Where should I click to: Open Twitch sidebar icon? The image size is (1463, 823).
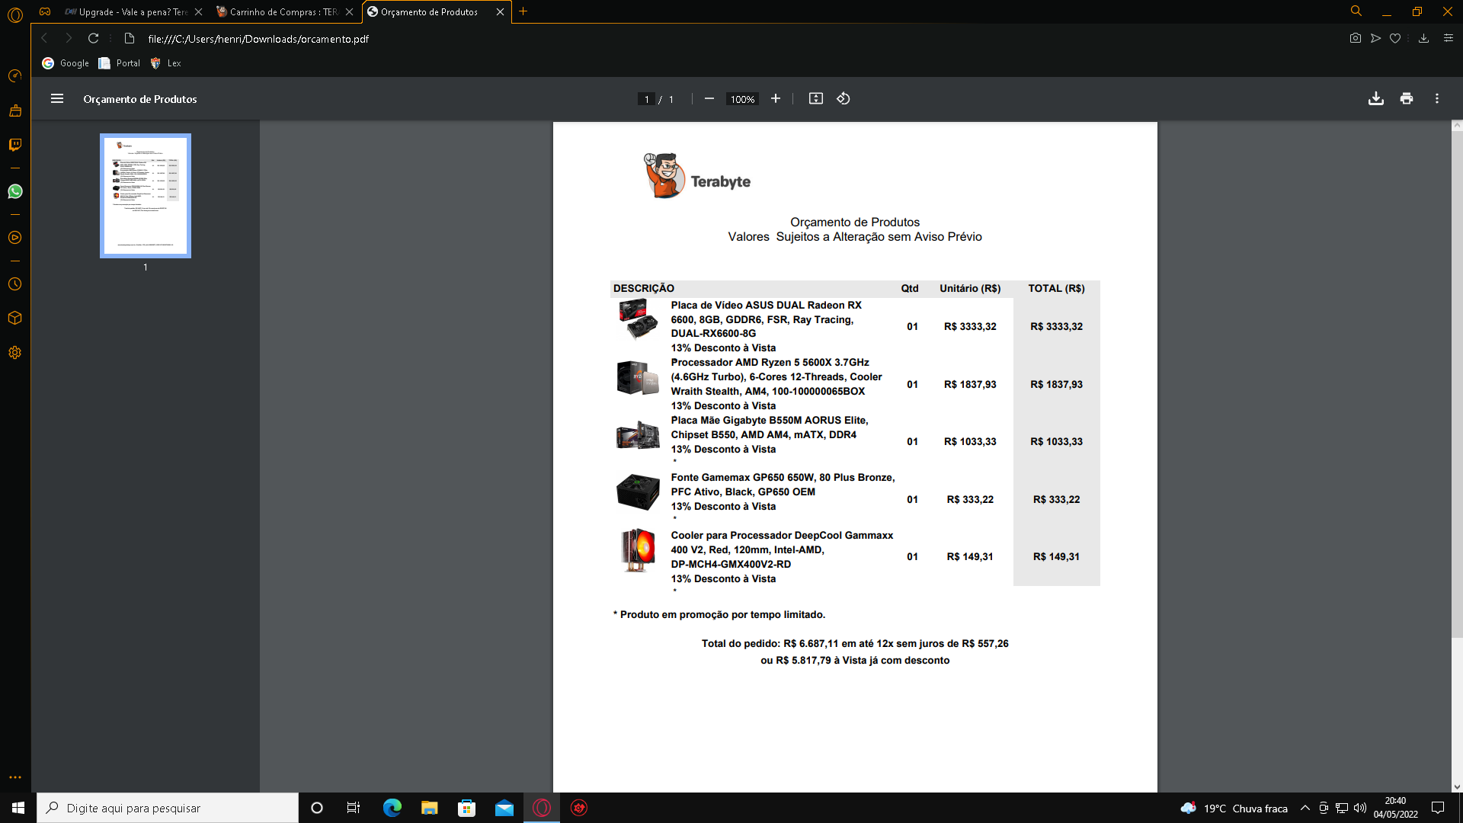[14, 144]
